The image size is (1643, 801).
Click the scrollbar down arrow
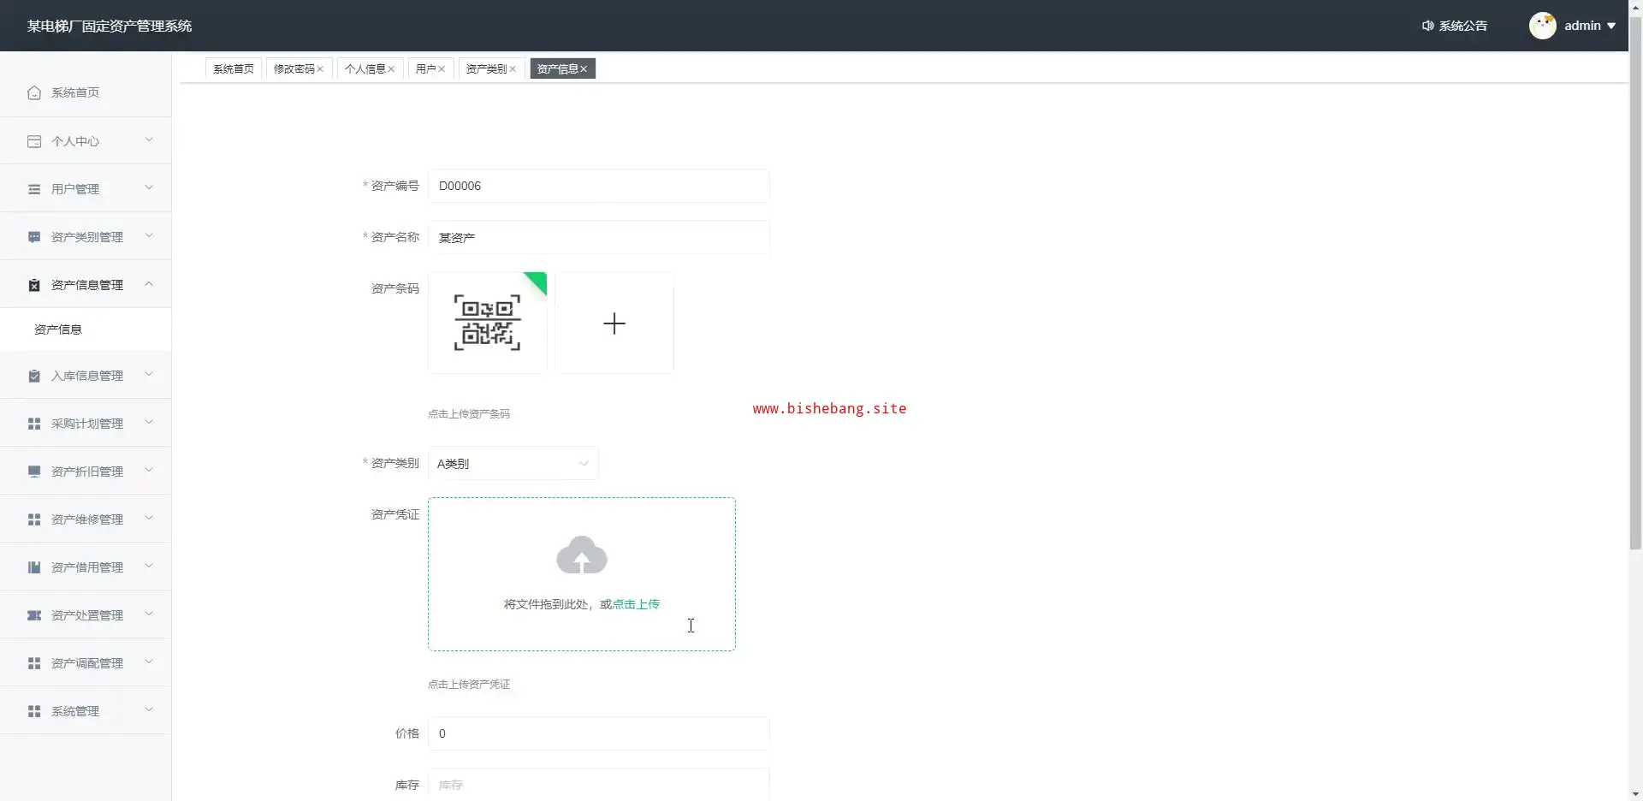1635,793
